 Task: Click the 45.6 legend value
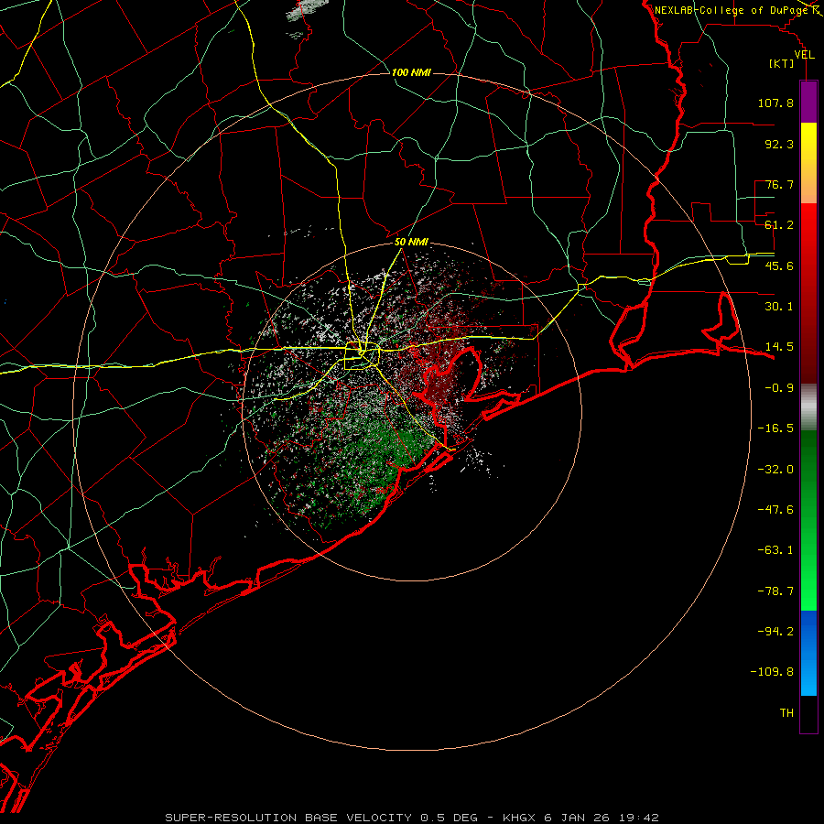tap(779, 266)
